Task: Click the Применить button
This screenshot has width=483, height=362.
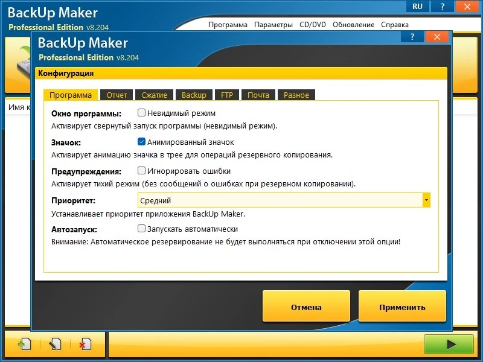Action: (402, 307)
